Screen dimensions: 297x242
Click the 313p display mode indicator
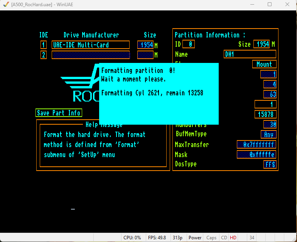point(177,238)
